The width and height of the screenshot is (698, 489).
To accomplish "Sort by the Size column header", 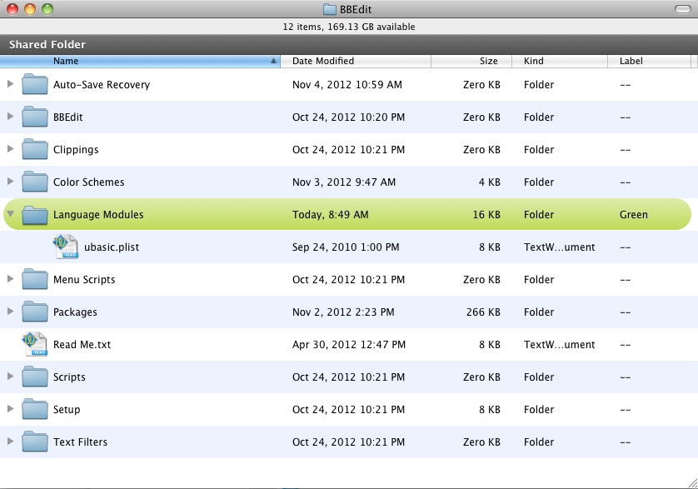I will click(471, 61).
